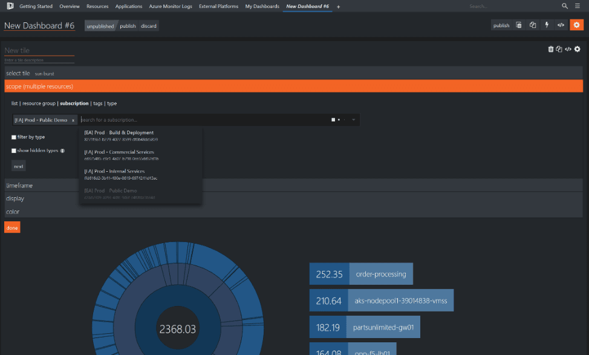The height and width of the screenshot is (355, 589).
Task: Switch scope mode to resource group
Action: [x=39, y=103]
